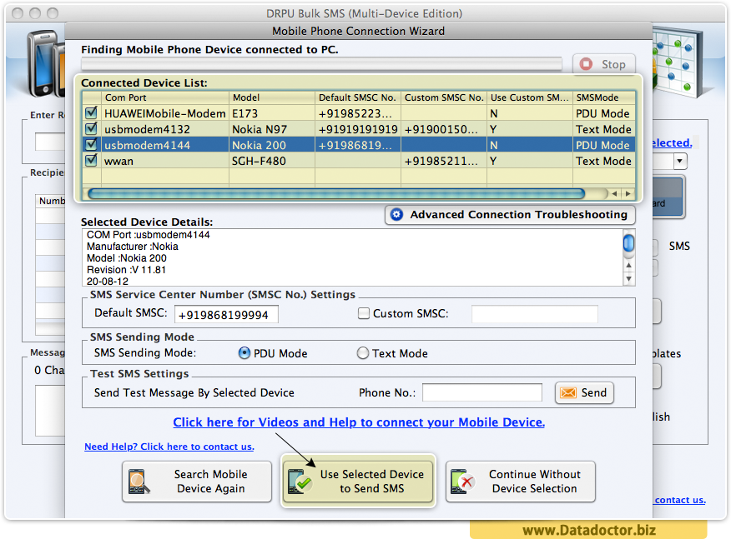Select the PDU Mode radio button
731x539 pixels.
(x=245, y=353)
